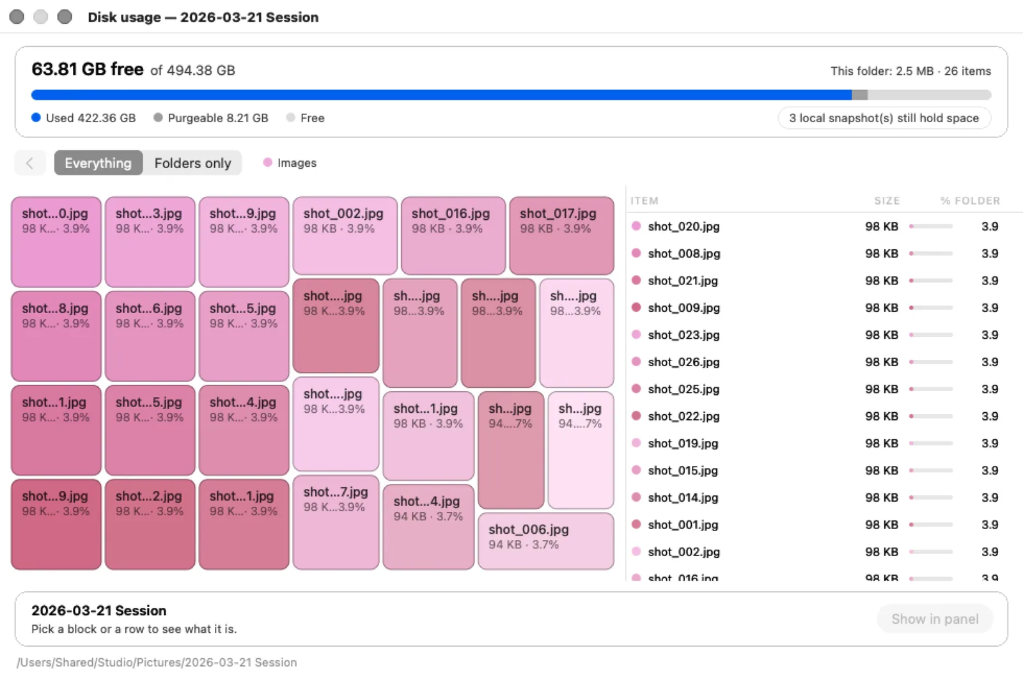This screenshot has height=680, width=1023.
Task: Click the color dot beside shot_020.jpg
Action: 636,226
